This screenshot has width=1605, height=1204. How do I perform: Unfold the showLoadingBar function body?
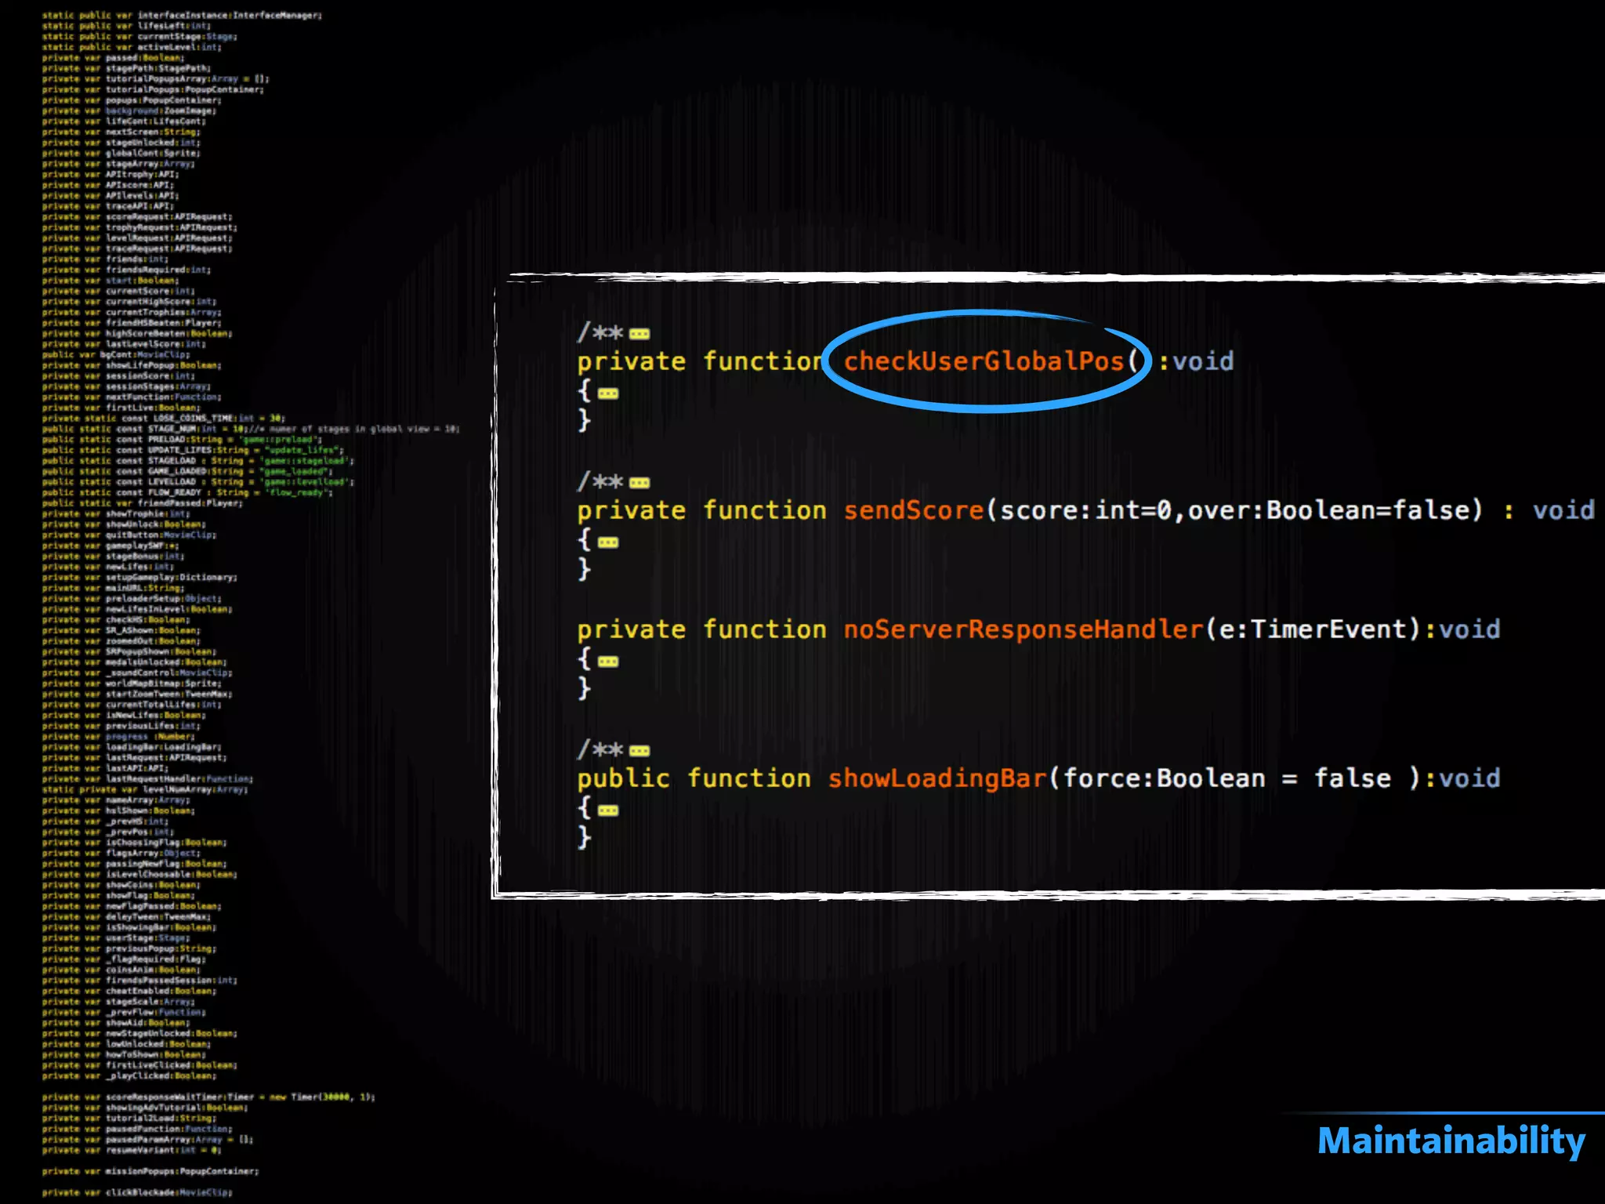[x=608, y=811]
